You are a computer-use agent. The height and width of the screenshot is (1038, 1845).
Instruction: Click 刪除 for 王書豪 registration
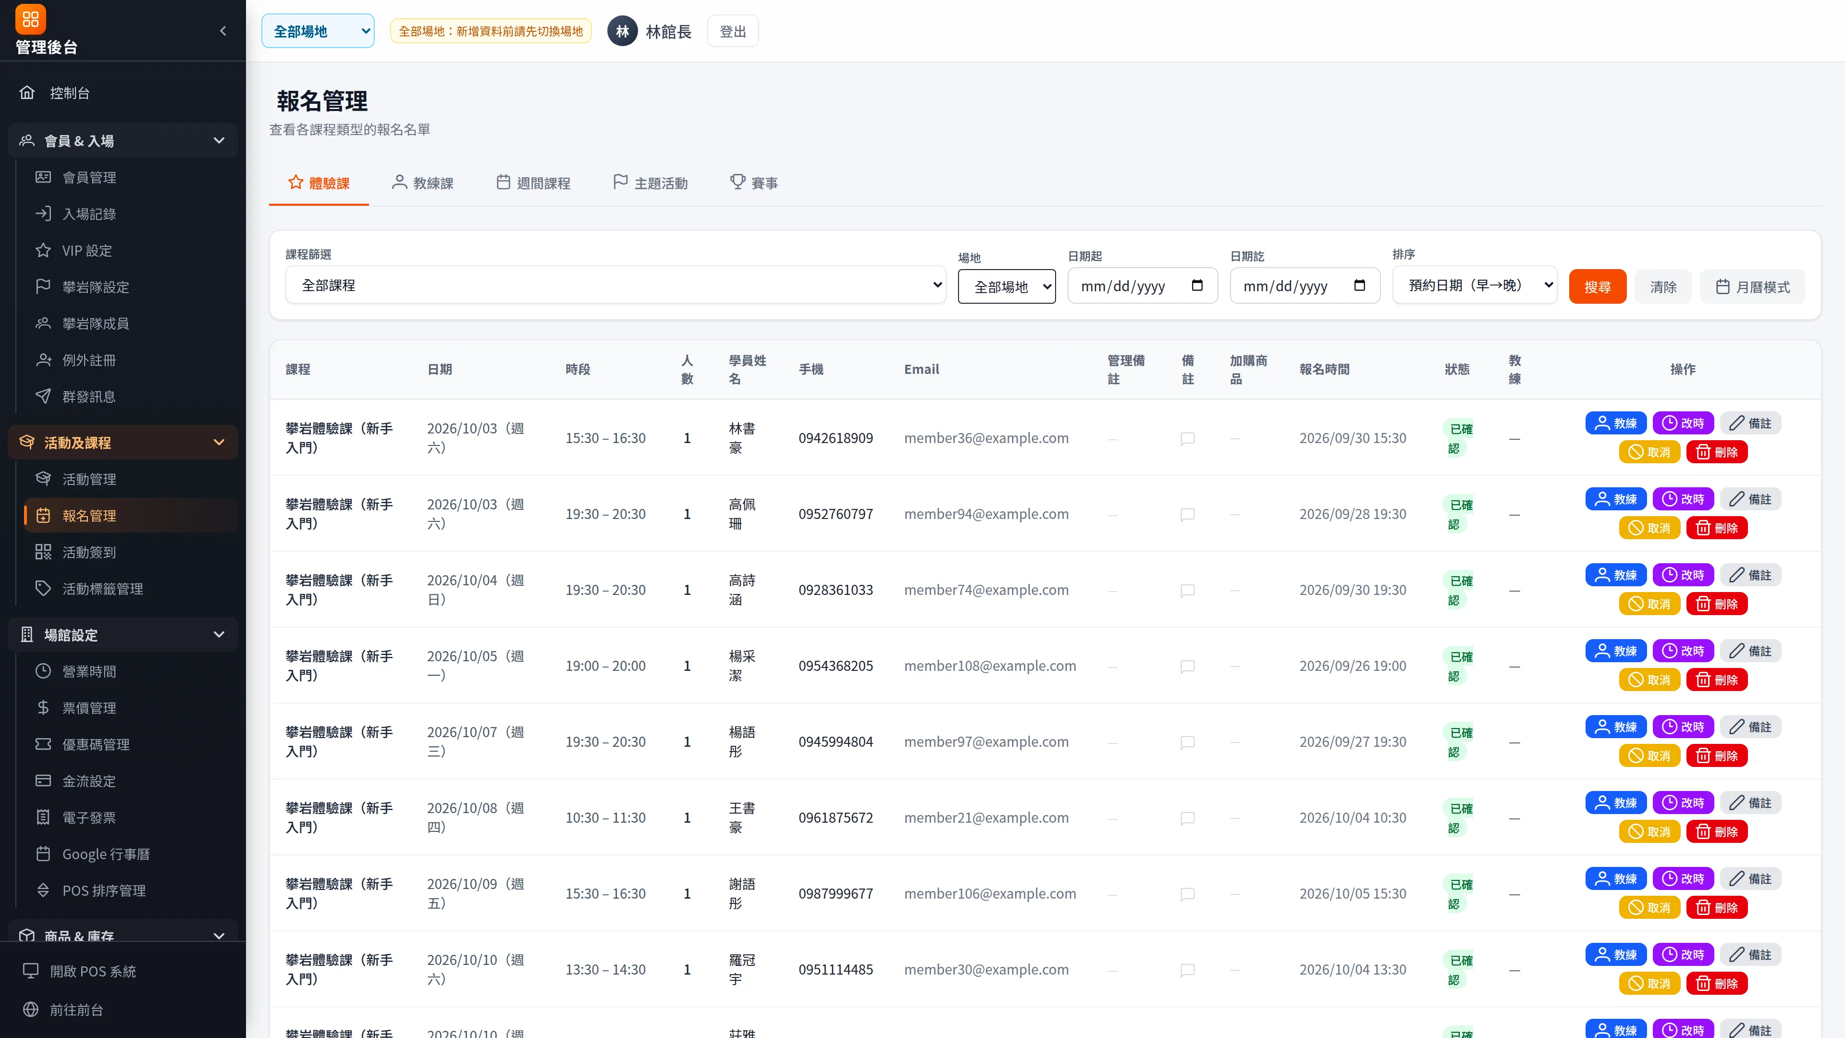pos(1717,832)
